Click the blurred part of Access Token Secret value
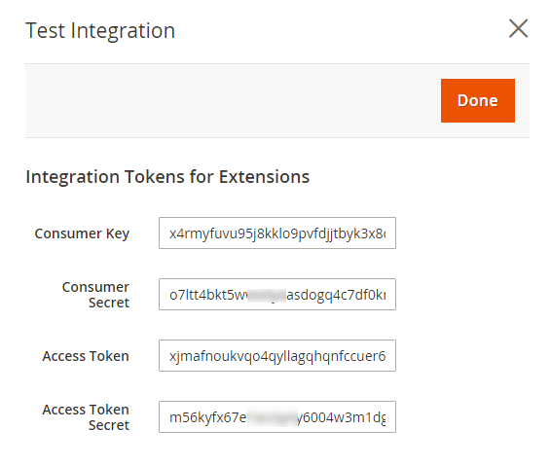The width and height of the screenshot is (551, 466). 273,416
